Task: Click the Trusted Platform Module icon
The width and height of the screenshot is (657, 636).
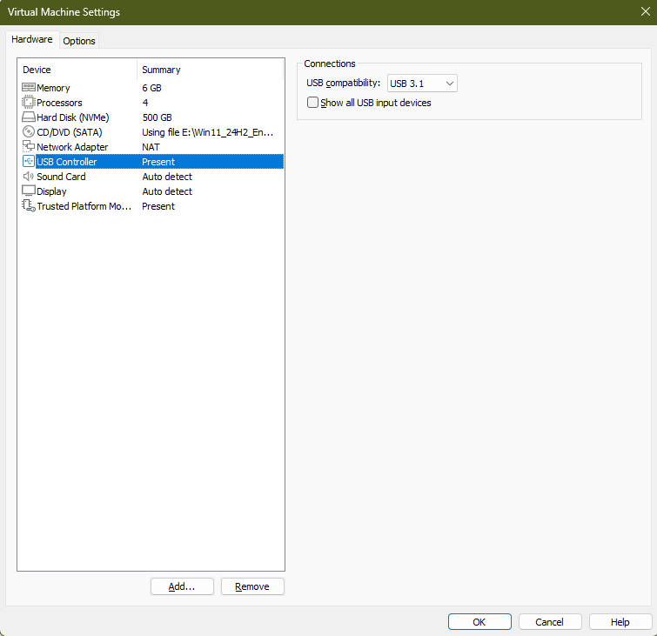Action: [x=29, y=205]
